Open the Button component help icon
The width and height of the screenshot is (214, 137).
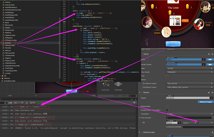coord(209,93)
